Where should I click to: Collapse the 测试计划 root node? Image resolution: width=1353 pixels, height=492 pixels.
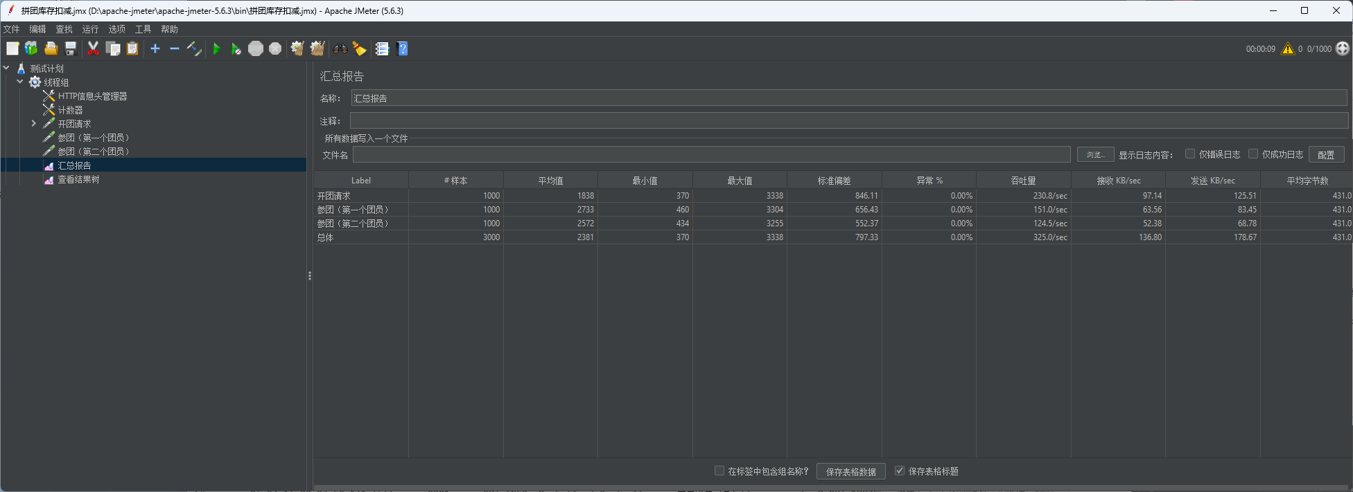(6, 68)
